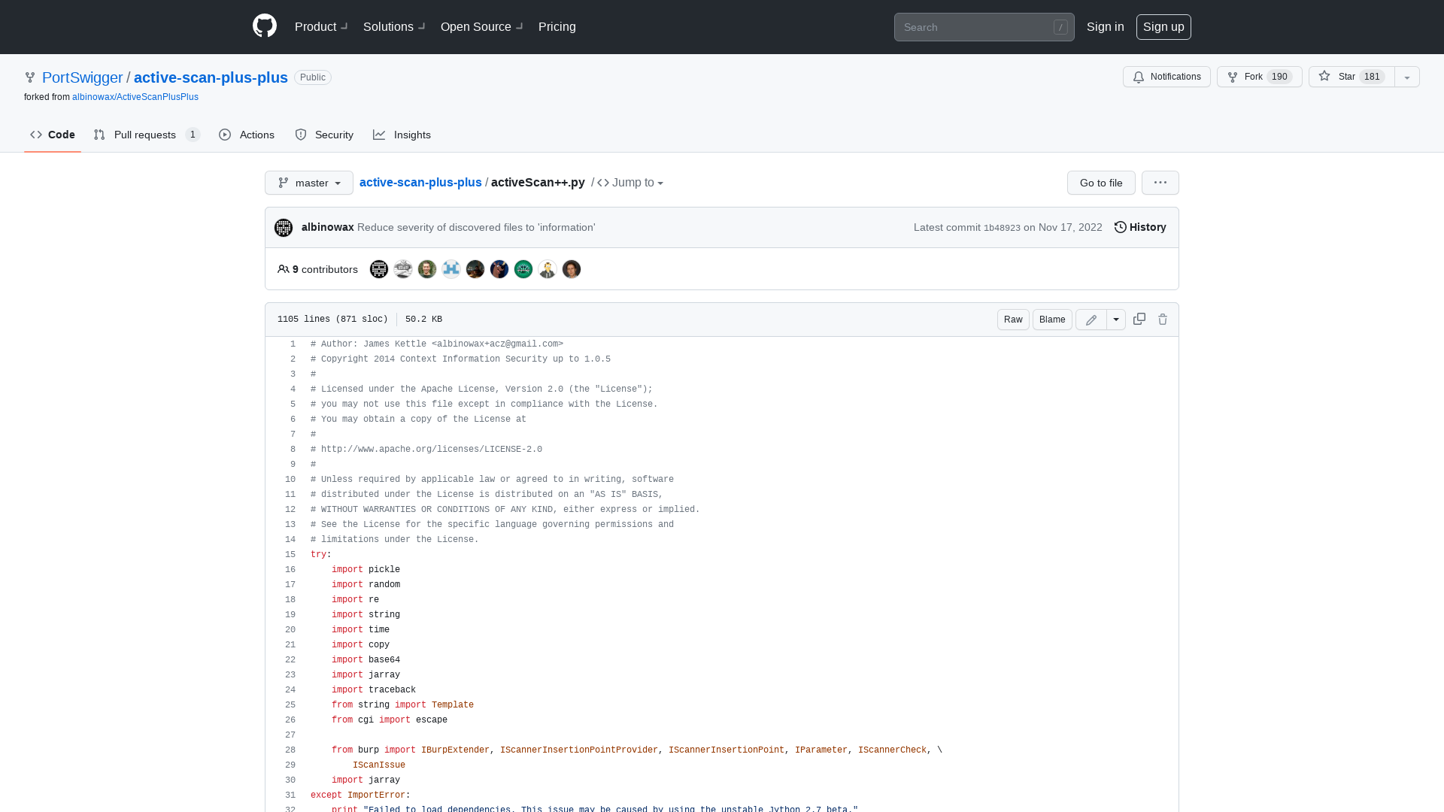View the file History
Screen dimensions: 1444x812
pyautogui.click(x=1140, y=227)
